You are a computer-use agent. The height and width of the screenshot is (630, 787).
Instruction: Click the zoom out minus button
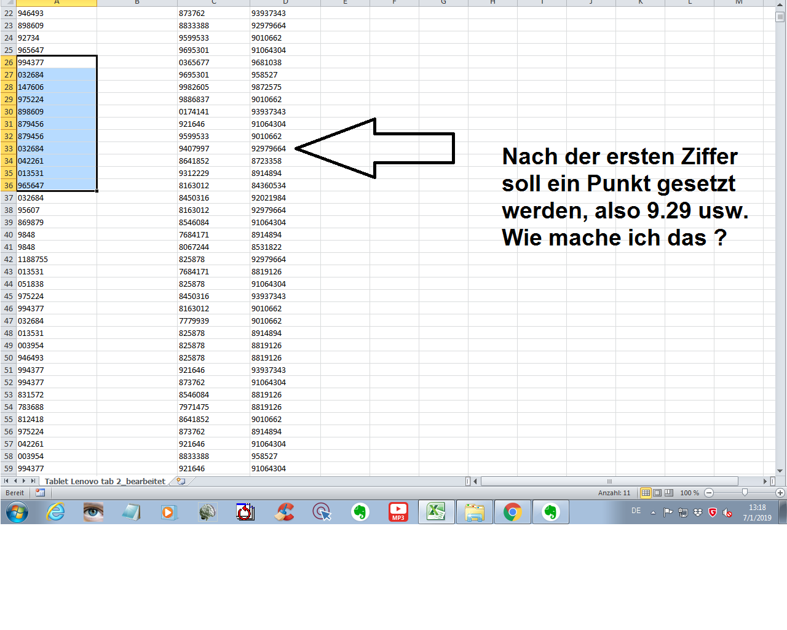point(709,493)
